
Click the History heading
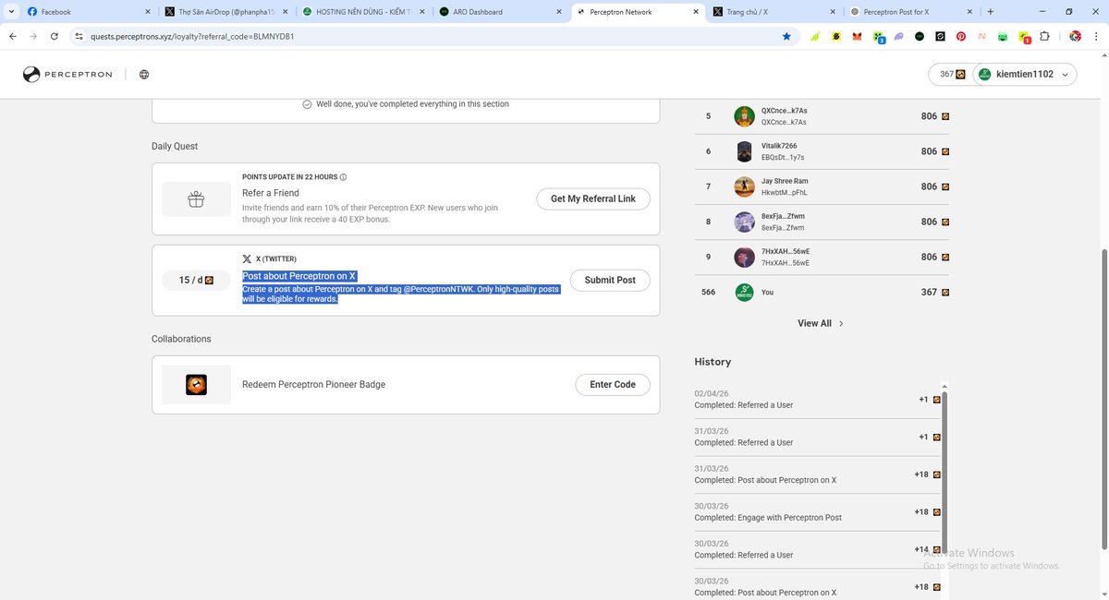click(x=713, y=362)
